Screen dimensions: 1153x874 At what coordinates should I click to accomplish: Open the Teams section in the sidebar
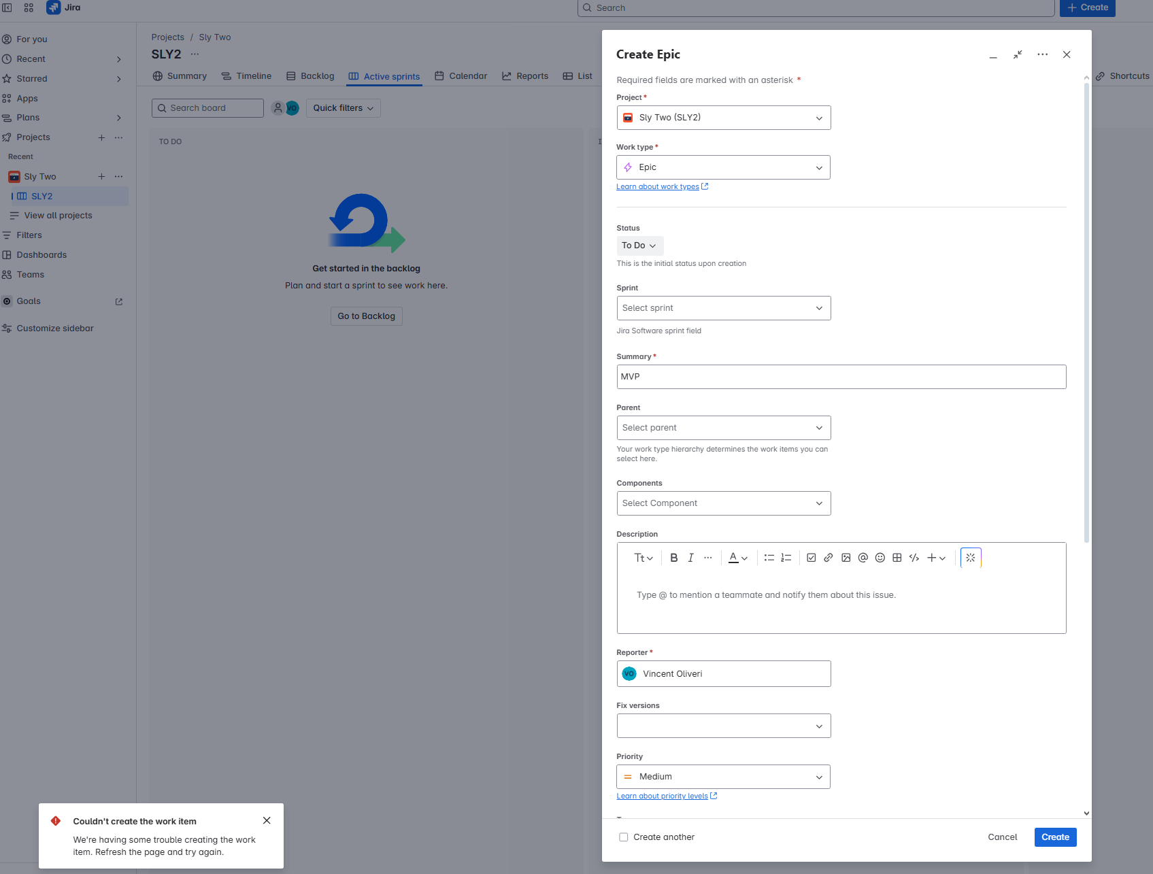point(31,275)
